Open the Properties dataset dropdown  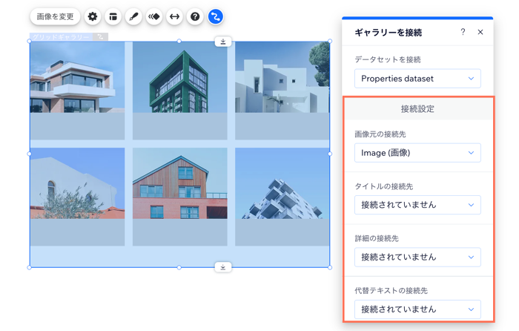click(417, 79)
